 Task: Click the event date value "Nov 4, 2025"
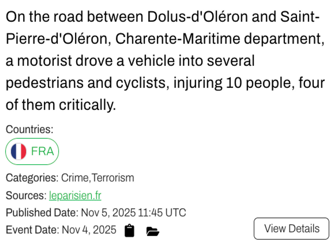click(89, 230)
